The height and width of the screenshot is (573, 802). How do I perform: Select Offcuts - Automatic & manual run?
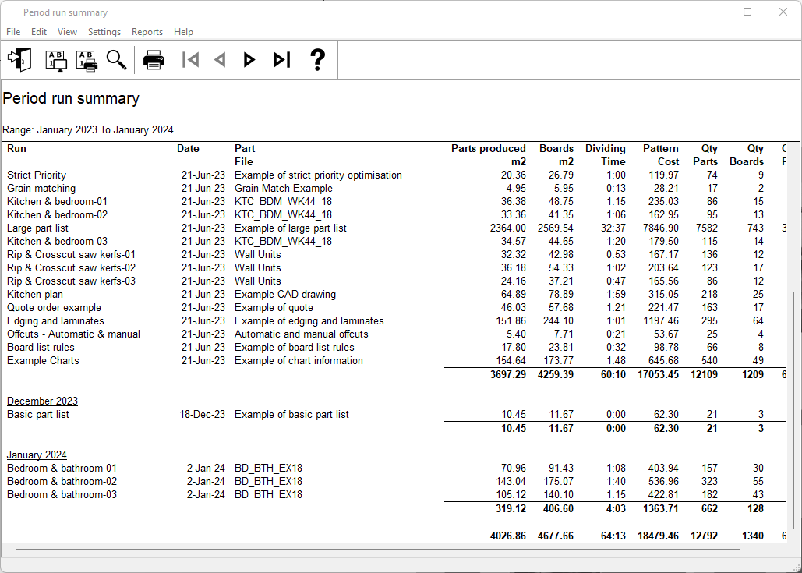click(x=73, y=334)
